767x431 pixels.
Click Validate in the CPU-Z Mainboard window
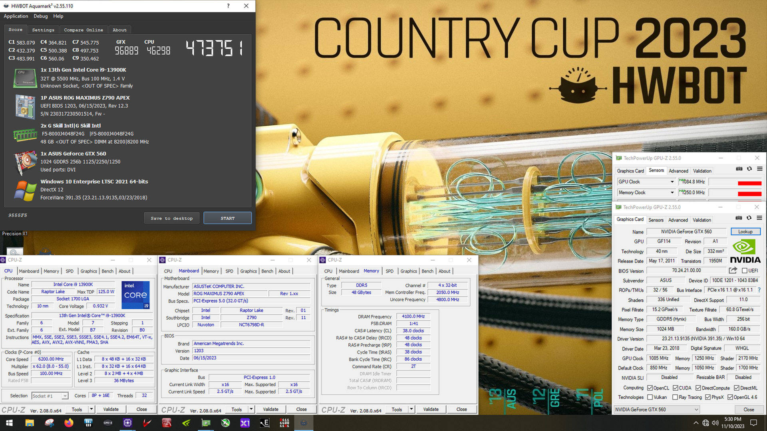click(271, 409)
